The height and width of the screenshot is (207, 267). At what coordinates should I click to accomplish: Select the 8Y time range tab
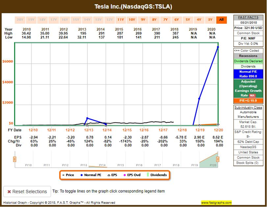coord(154,20)
